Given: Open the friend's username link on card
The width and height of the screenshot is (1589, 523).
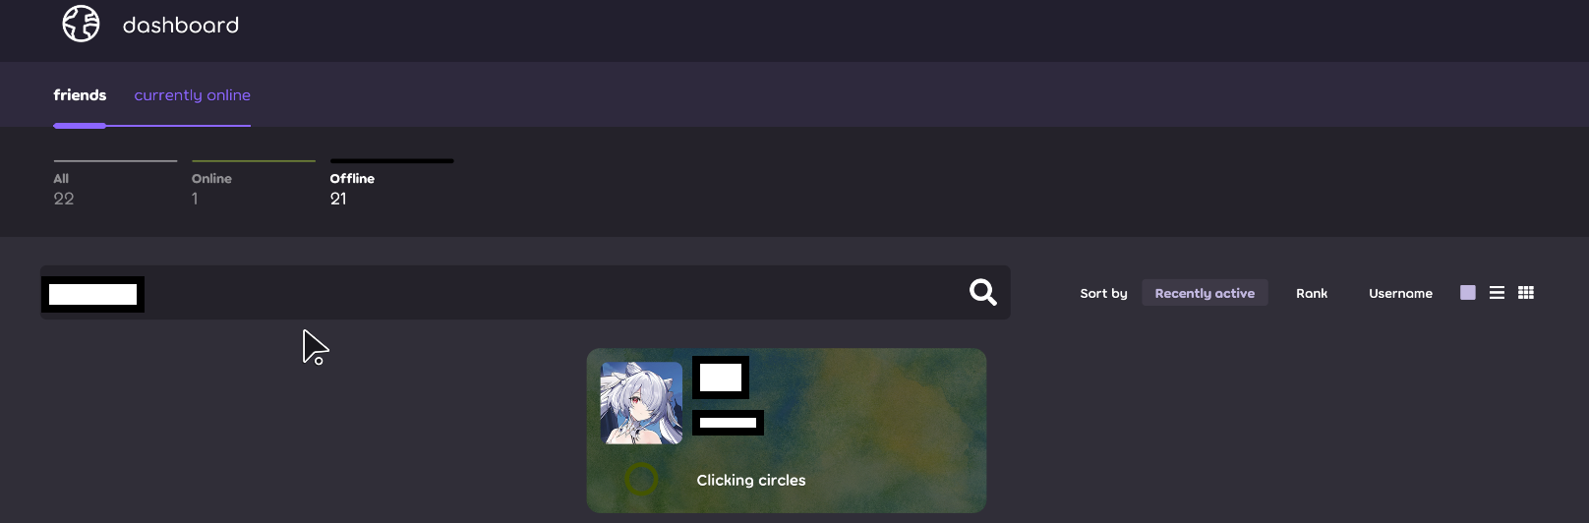Looking at the screenshot, I should point(721,378).
